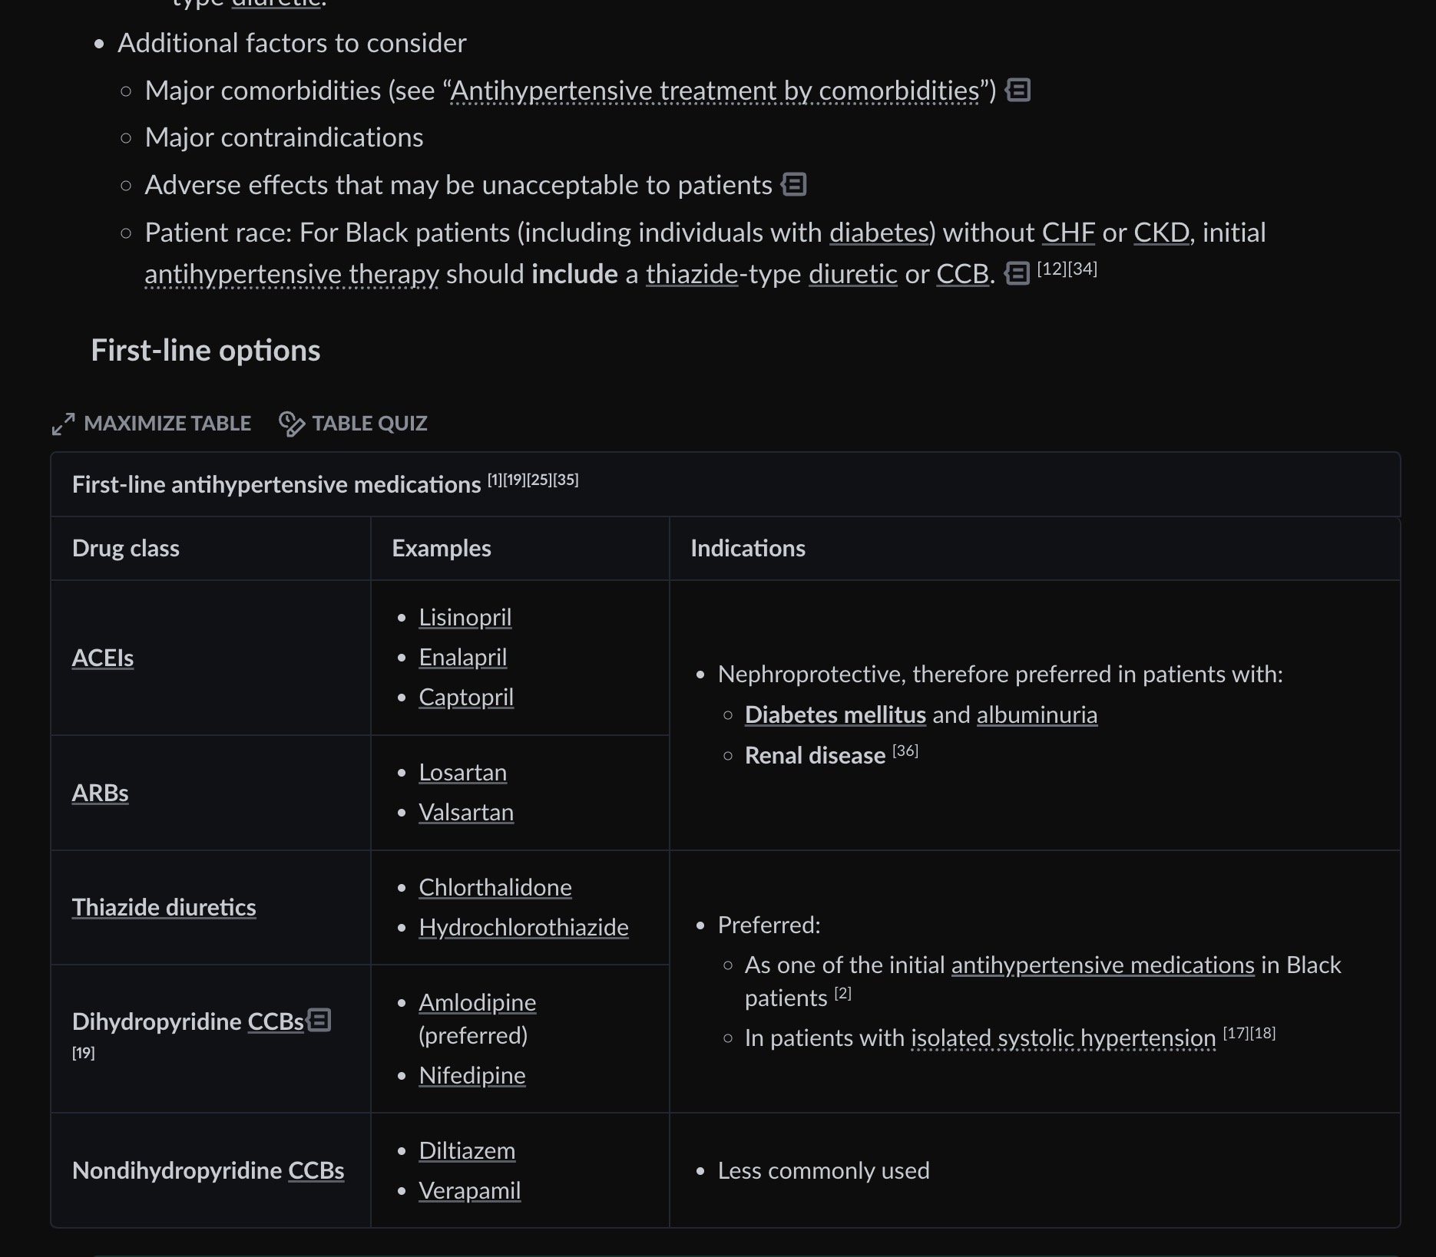This screenshot has width=1436, height=1257.
Task: Open the Lisinopril link
Action: coord(465,618)
